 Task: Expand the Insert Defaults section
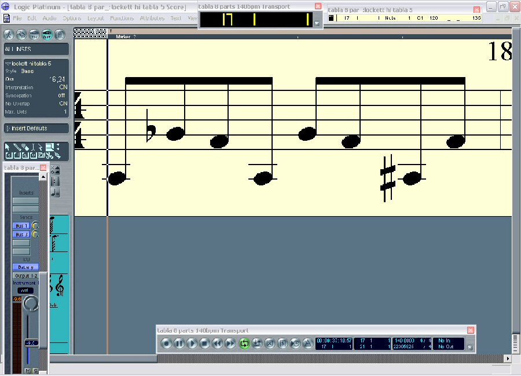pyautogui.click(x=8, y=128)
